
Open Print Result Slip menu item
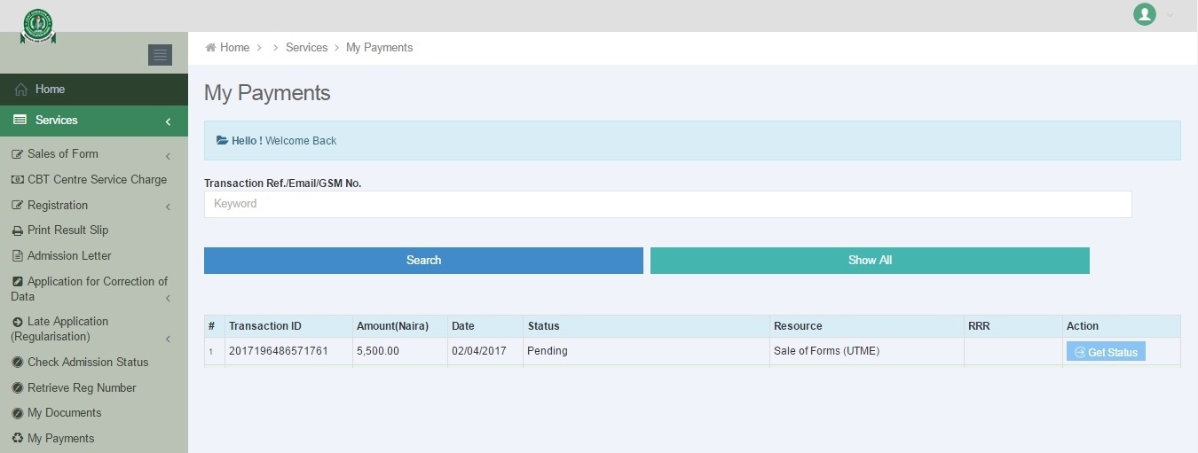click(67, 230)
